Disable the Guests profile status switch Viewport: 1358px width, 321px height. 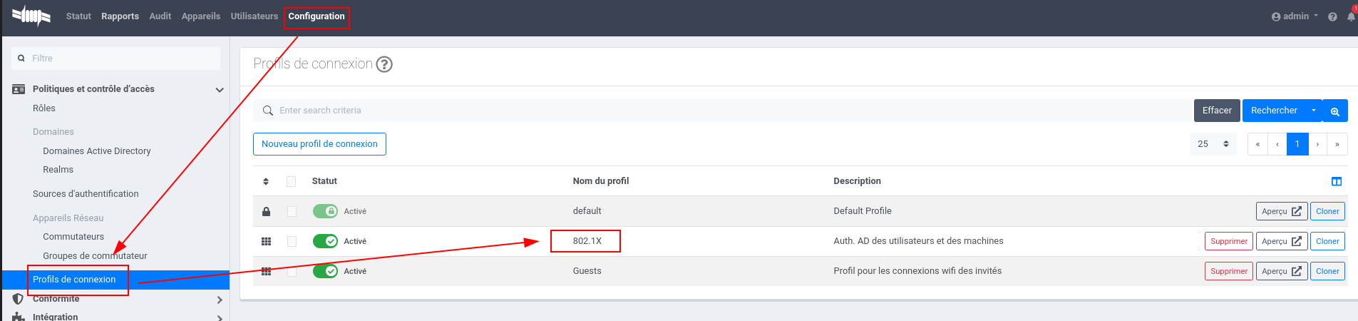[325, 271]
